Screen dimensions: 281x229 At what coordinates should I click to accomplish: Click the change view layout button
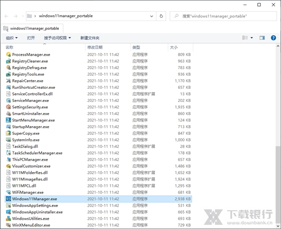(245, 38)
